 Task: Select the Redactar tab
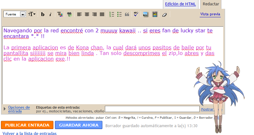click(211, 4)
